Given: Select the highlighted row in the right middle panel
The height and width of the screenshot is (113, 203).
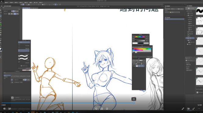Looking at the screenshot, I should (174, 19).
